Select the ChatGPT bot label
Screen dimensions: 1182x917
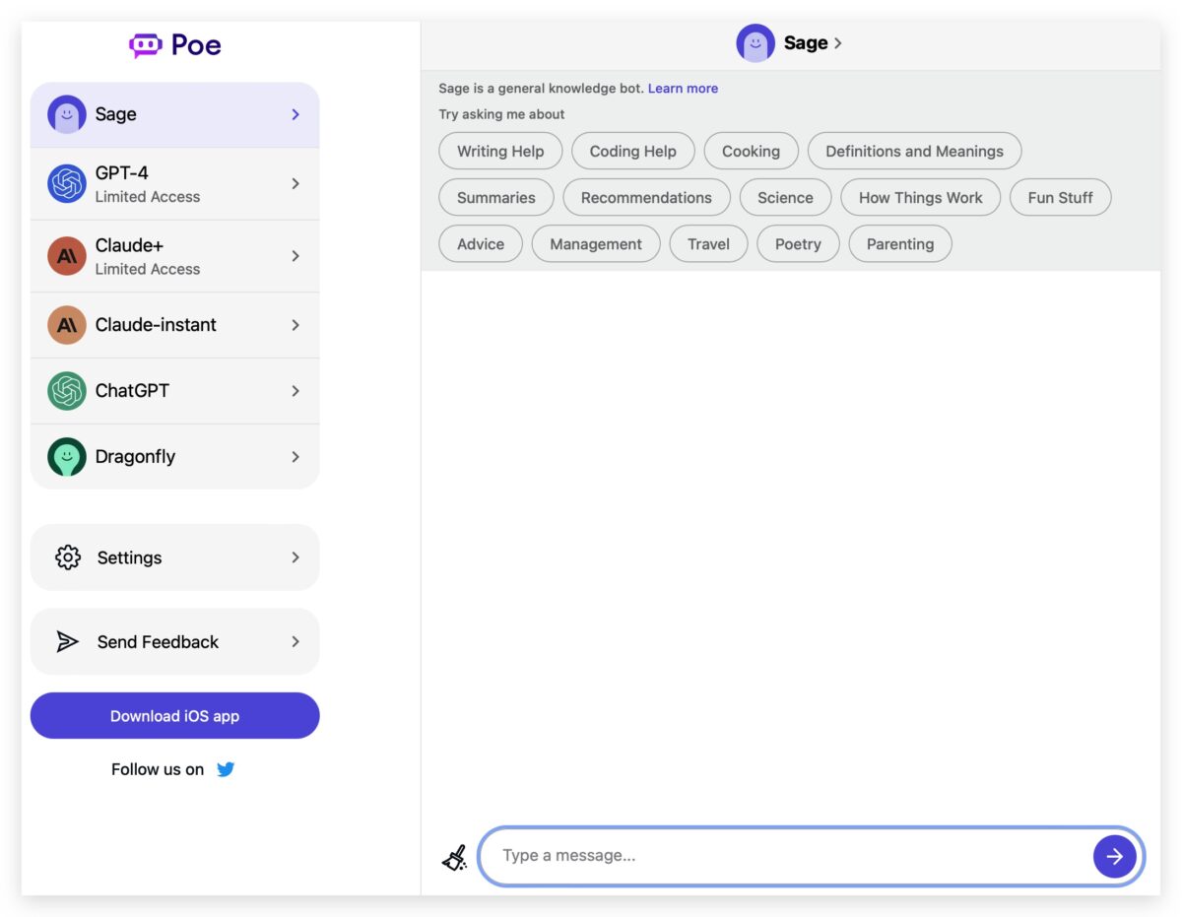[x=132, y=391]
